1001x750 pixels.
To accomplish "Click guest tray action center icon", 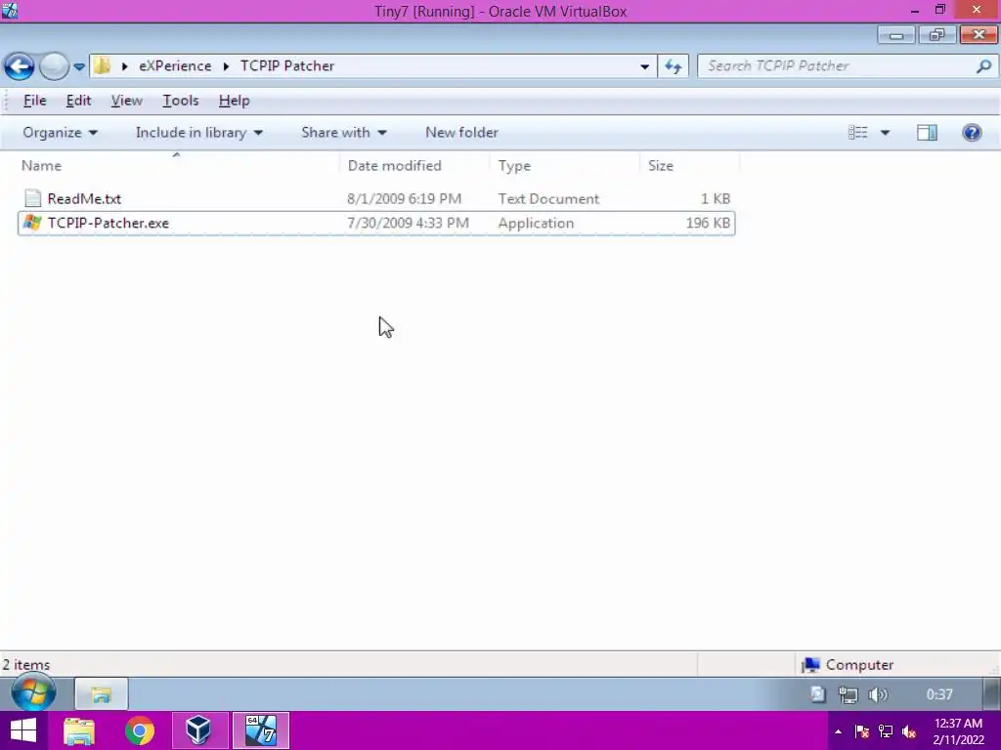I will (x=818, y=694).
